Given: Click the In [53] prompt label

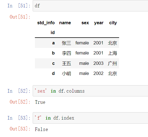Looking at the screenshot, I should tap(19, 118).
